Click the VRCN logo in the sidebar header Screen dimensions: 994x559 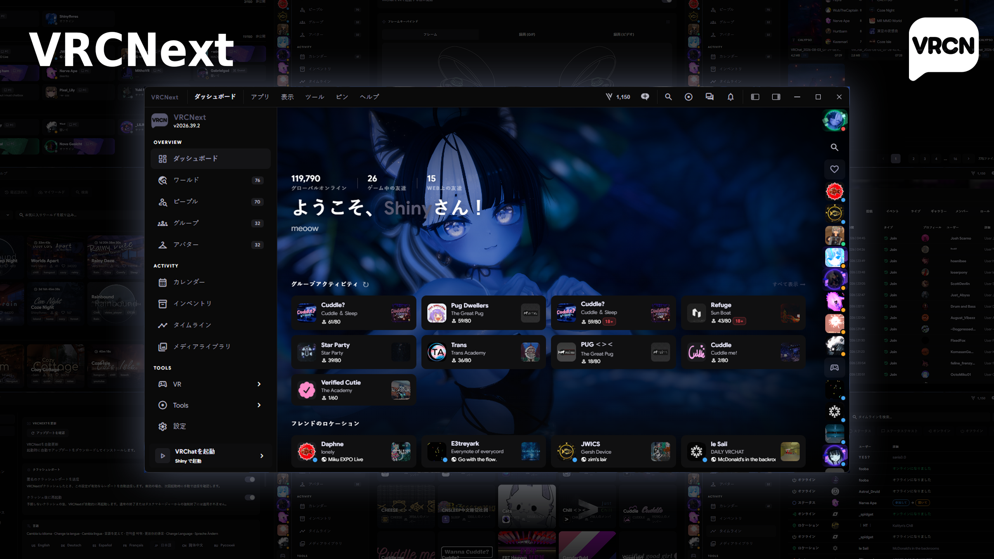160,120
